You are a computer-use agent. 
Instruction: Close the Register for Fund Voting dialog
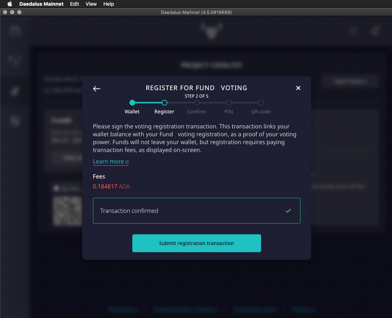click(298, 88)
